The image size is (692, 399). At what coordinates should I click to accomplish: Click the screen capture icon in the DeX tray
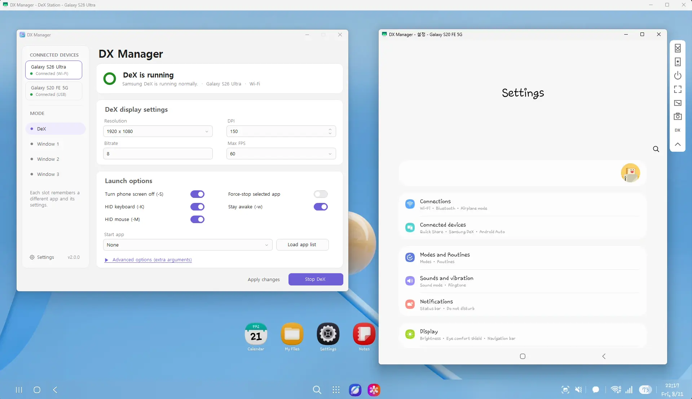[x=565, y=390]
